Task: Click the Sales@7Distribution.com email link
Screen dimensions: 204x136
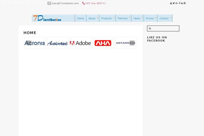Action: (x=65, y=3)
